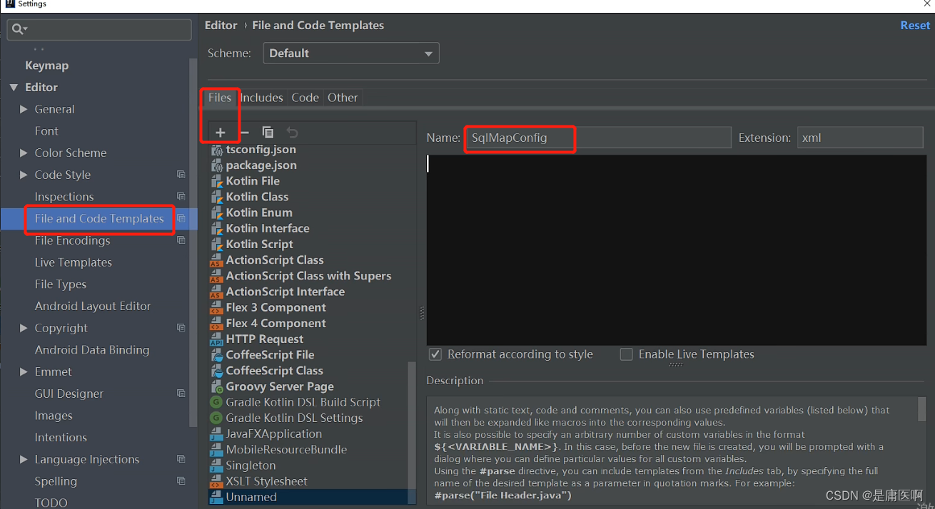This screenshot has width=935, height=509.
Task: Click the plus icon to create template
Action: [x=221, y=133]
